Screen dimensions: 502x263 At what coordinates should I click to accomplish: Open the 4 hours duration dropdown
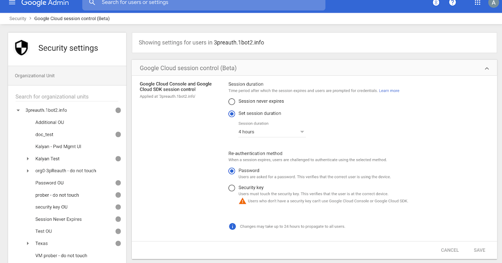coord(271,132)
